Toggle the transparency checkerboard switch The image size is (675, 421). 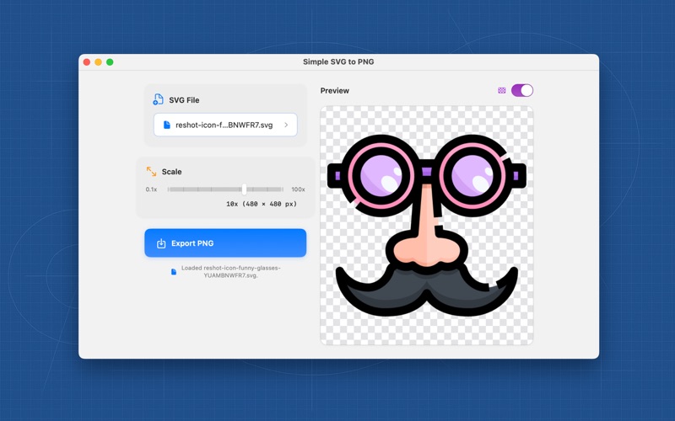click(x=521, y=90)
